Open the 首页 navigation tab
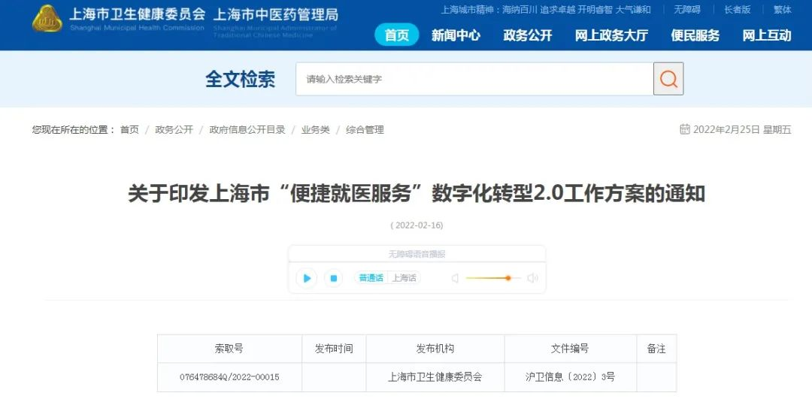 pos(397,35)
